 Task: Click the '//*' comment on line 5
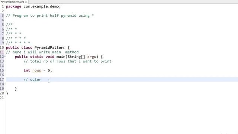click(x=9, y=25)
